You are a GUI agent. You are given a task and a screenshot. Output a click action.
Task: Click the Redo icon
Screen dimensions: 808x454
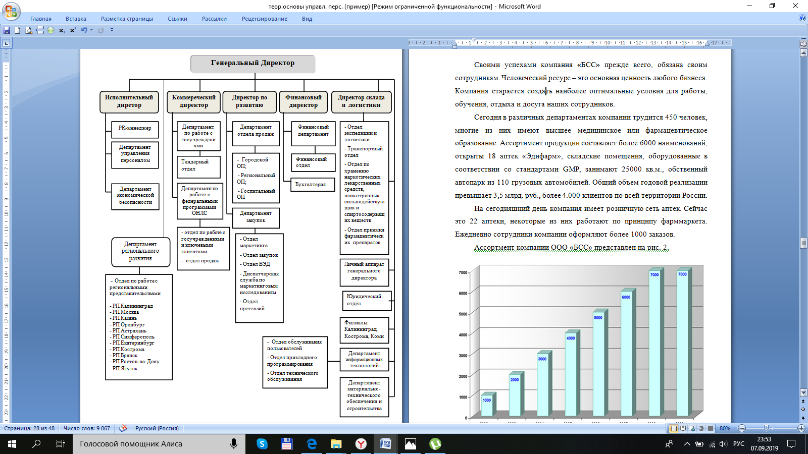pos(100,30)
